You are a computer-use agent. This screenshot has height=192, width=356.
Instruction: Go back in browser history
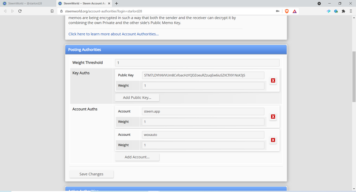[5, 11]
